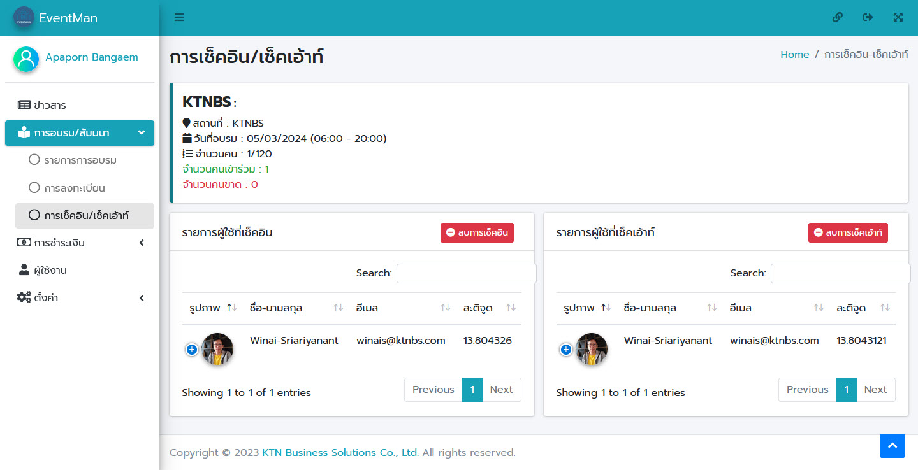Click the check-in list Search field

point(466,273)
